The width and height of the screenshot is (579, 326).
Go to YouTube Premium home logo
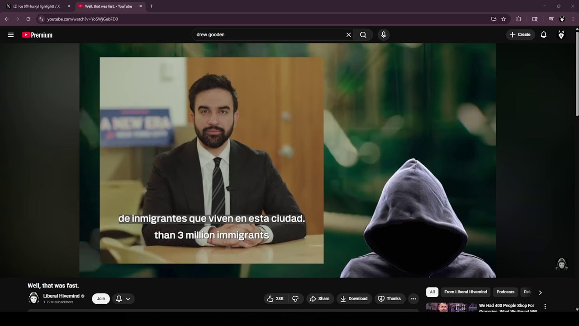[37, 35]
